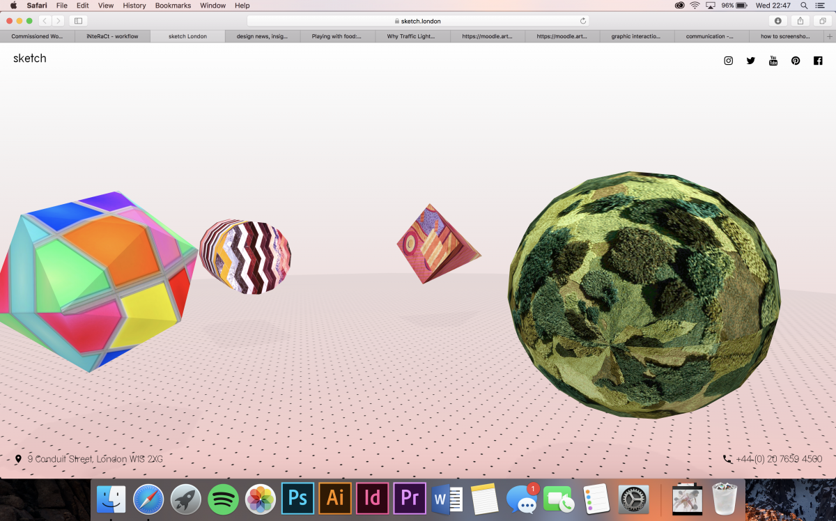836x521 pixels.
Task: Open the YouTube icon link
Action: 773,61
